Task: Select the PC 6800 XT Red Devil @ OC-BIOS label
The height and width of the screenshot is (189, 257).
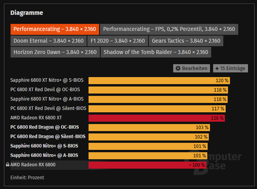Action: point(45,90)
